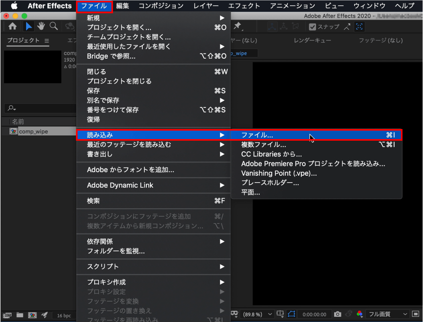Click Adobe からフォントを追加... menu entry

131,170
